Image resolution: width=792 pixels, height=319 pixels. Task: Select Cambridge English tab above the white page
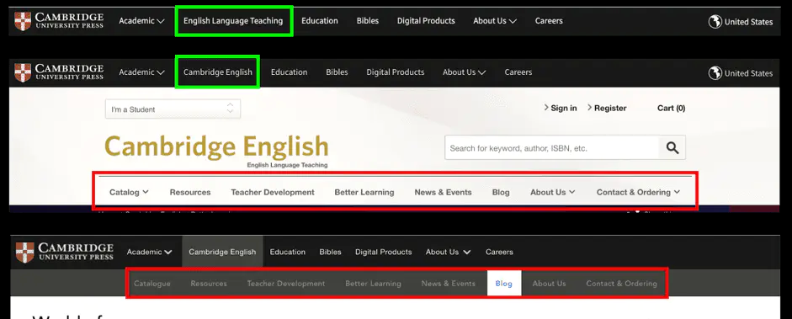point(218,72)
